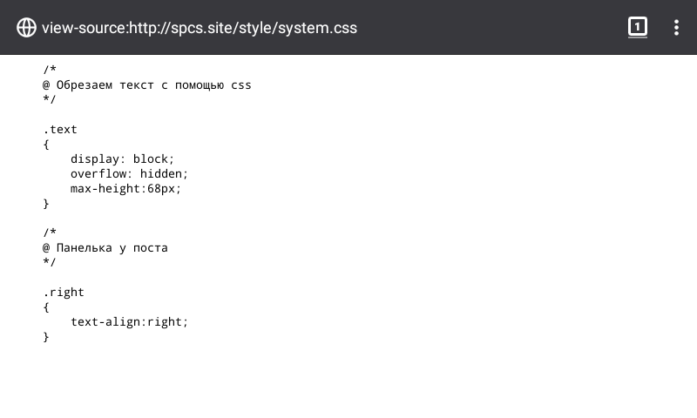Click the '@ Панелька у поста' comment
The width and height of the screenshot is (697, 418).
pos(105,248)
